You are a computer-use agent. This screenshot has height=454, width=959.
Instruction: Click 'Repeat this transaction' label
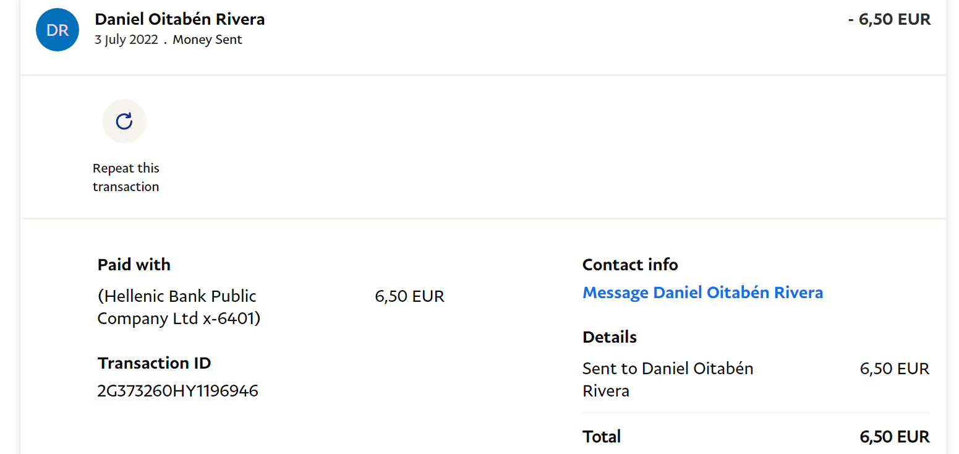[126, 178]
